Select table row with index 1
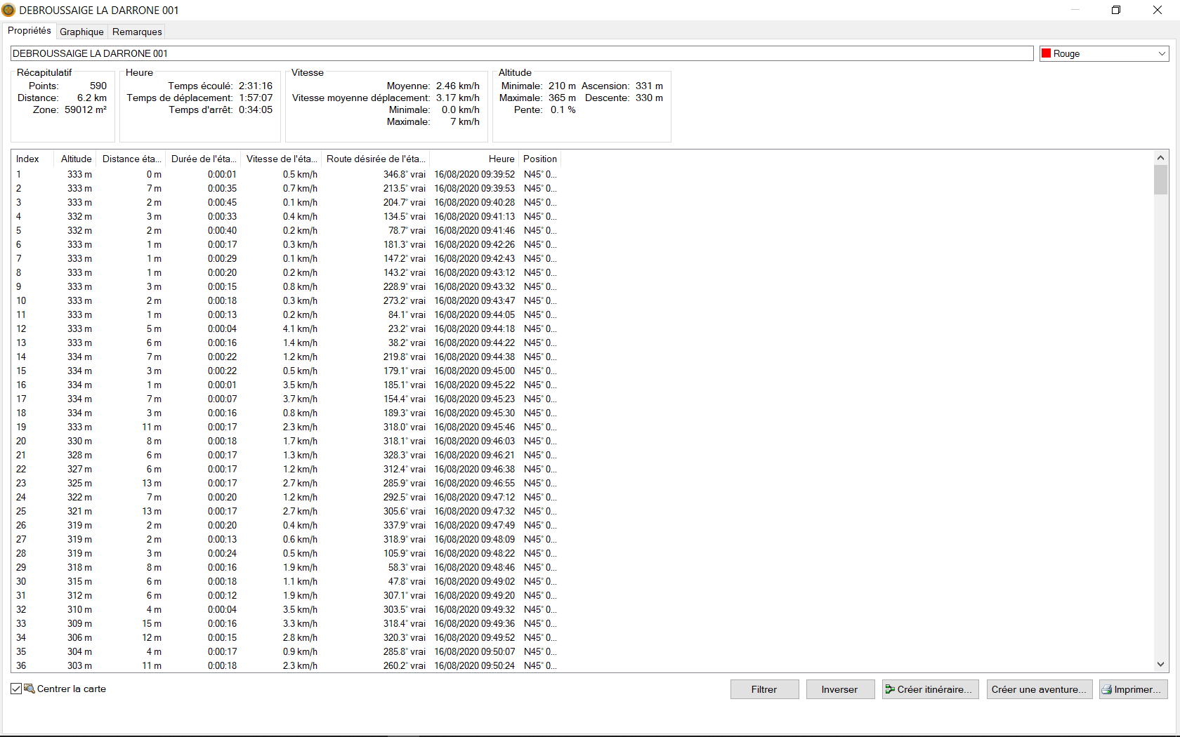This screenshot has height=737, width=1180. click(x=287, y=174)
